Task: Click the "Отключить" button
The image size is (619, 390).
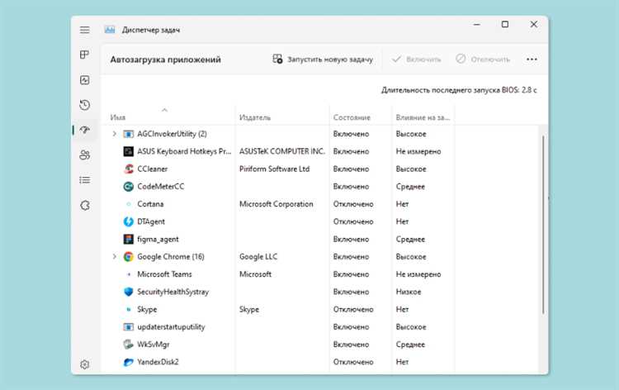Action: (x=483, y=59)
